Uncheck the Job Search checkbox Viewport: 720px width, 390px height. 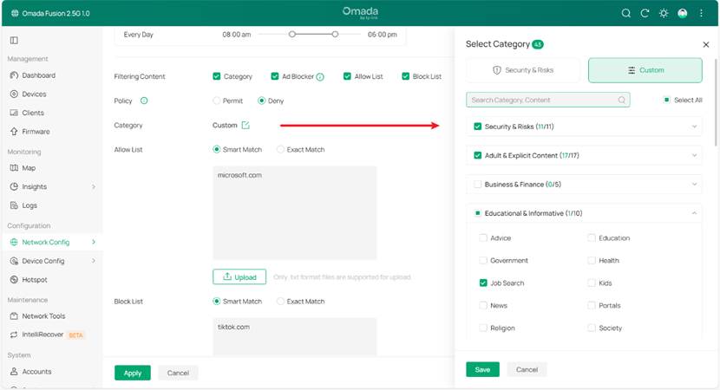[483, 283]
